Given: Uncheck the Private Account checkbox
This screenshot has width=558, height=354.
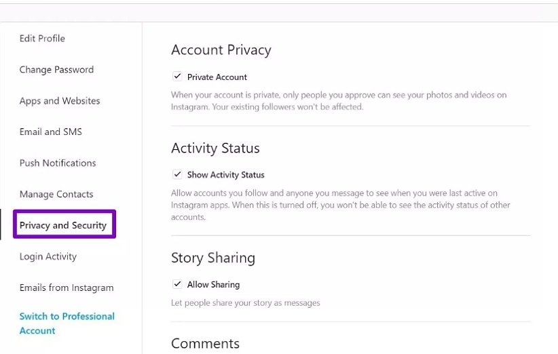Looking at the screenshot, I should 177,77.
